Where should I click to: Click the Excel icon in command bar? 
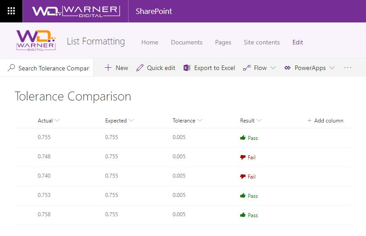[187, 68]
